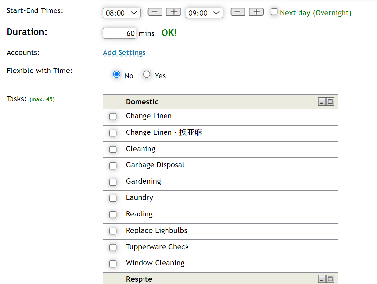Check the Tupperware Check task
This screenshot has height=284, width=377.
[113, 248]
